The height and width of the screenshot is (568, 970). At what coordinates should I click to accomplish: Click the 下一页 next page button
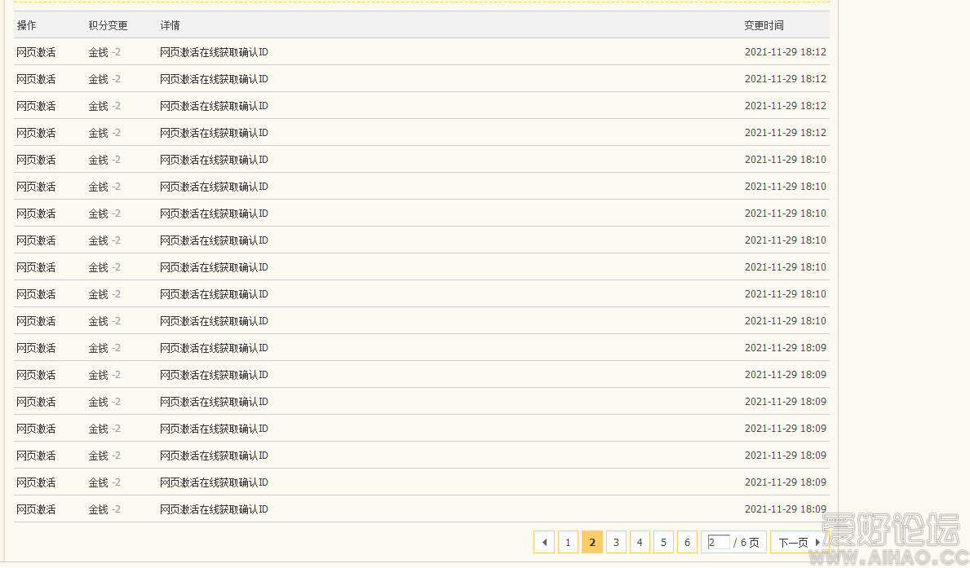tap(798, 543)
